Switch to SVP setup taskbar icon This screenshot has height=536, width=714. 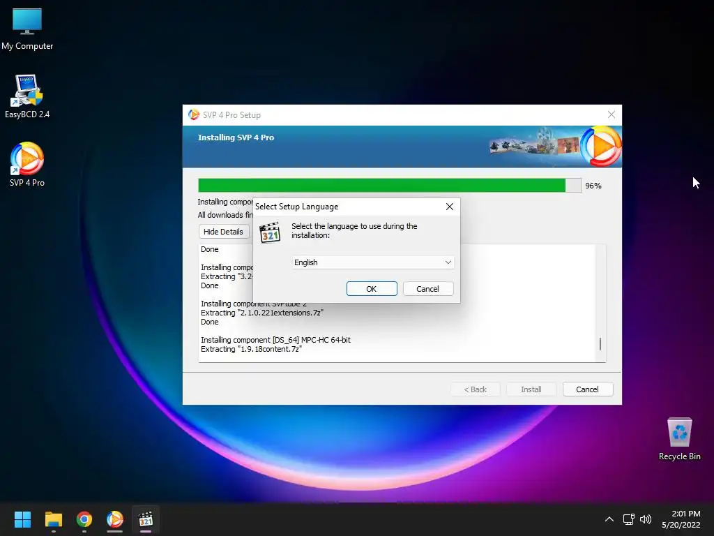tap(115, 519)
